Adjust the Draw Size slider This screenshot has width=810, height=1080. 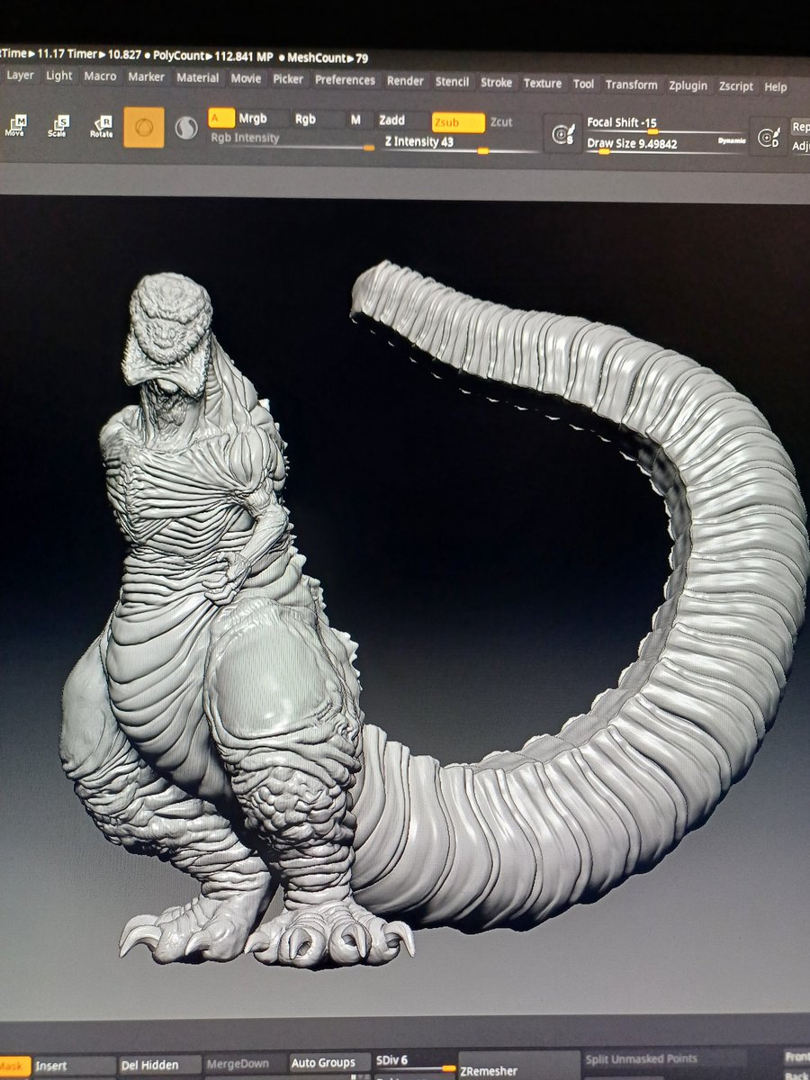tap(667, 145)
